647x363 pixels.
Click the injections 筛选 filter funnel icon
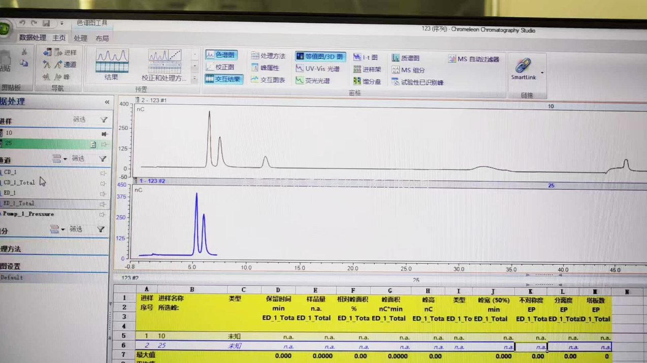tap(104, 120)
